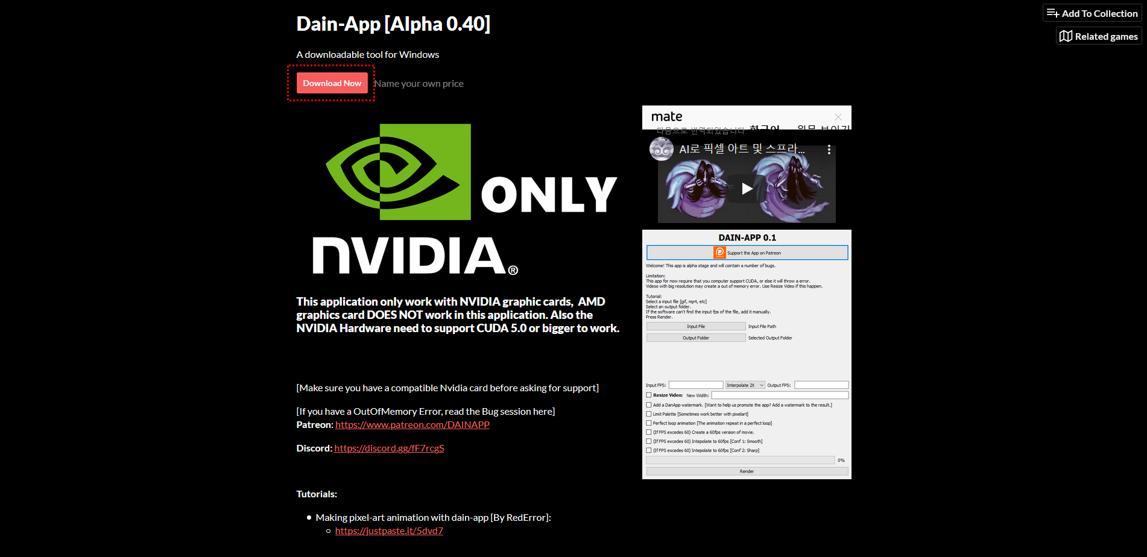The width and height of the screenshot is (1147, 557).
Task: Click the bold 'only work with NVIDIA graphic cards' paragraph
Action: [458, 315]
